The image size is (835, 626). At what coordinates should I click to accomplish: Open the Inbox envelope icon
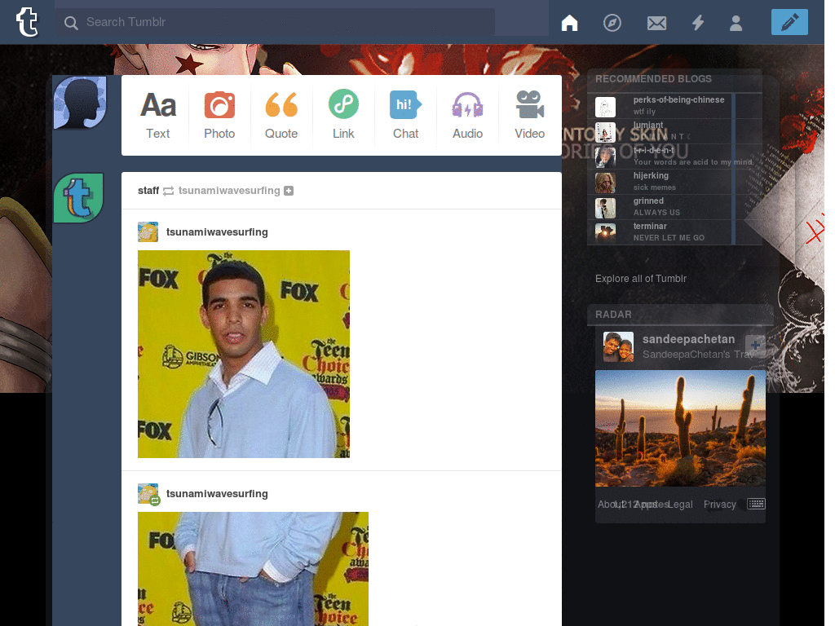click(656, 23)
